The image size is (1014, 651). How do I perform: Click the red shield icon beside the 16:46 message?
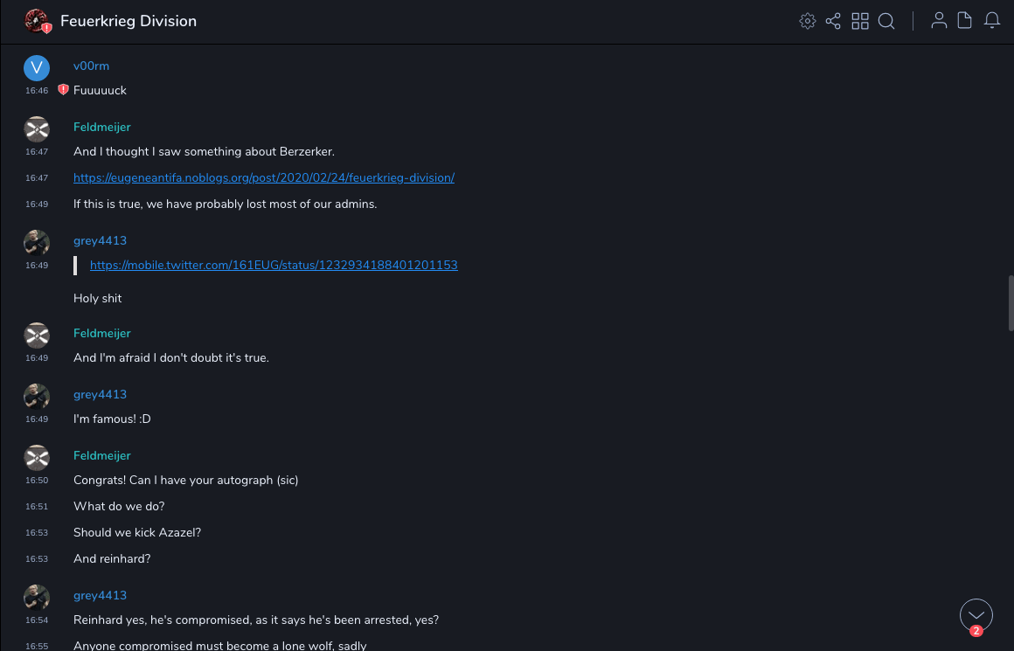(x=63, y=90)
